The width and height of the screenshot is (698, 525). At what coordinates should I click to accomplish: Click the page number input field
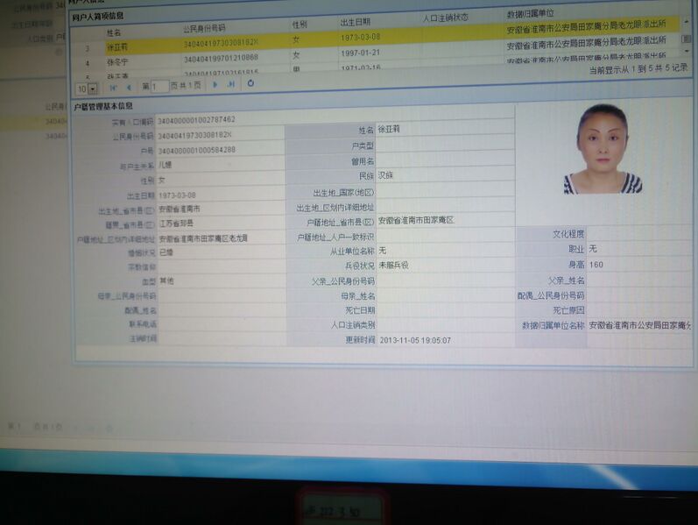click(159, 87)
